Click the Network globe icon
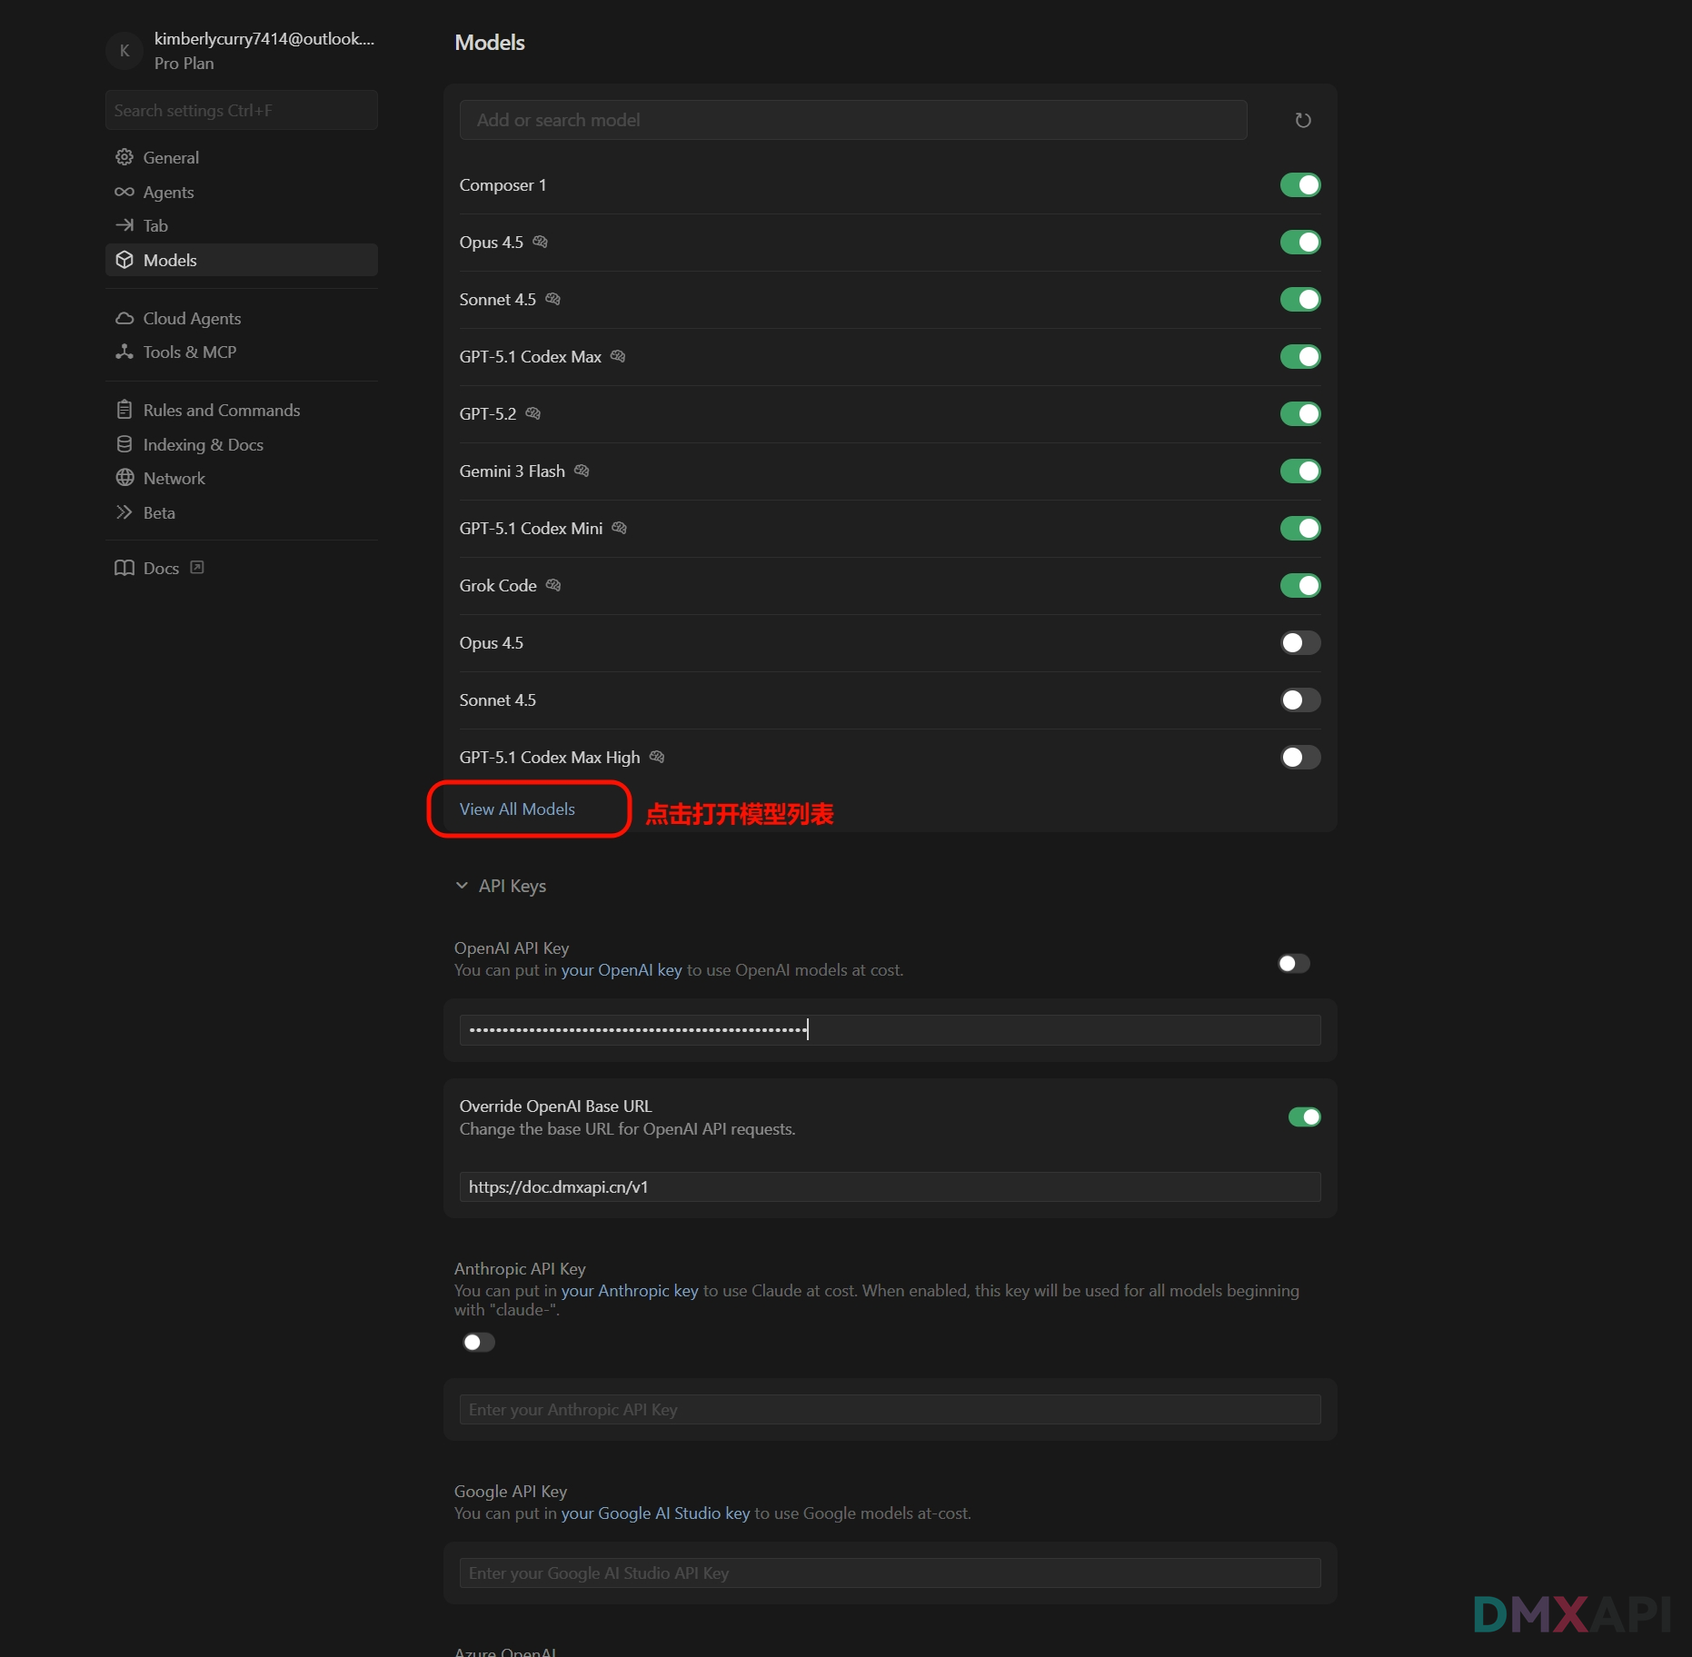 coord(124,478)
